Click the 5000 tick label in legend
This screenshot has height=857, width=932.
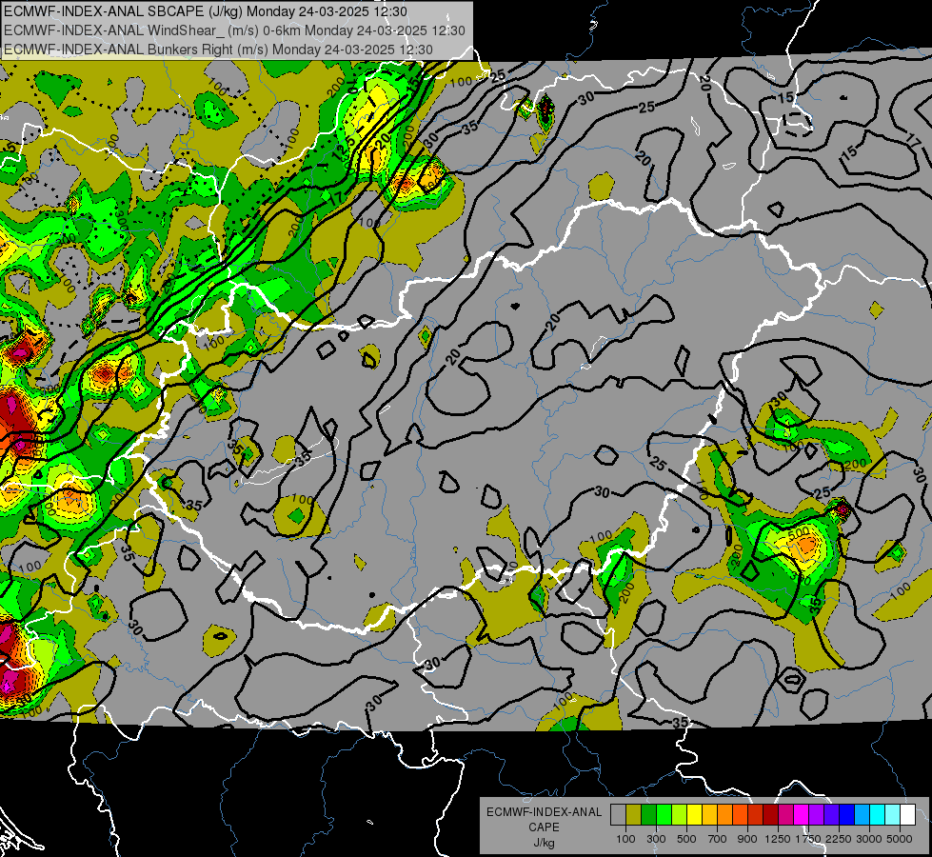tap(900, 839)
